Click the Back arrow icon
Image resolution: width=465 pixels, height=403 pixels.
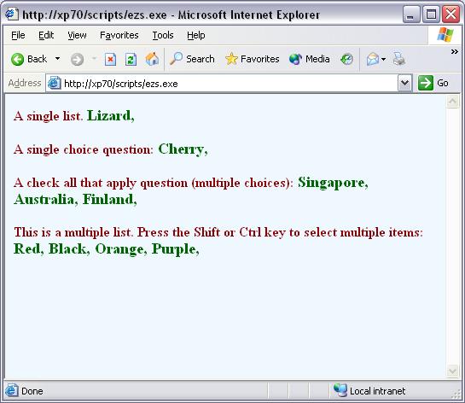click(17, 60)
